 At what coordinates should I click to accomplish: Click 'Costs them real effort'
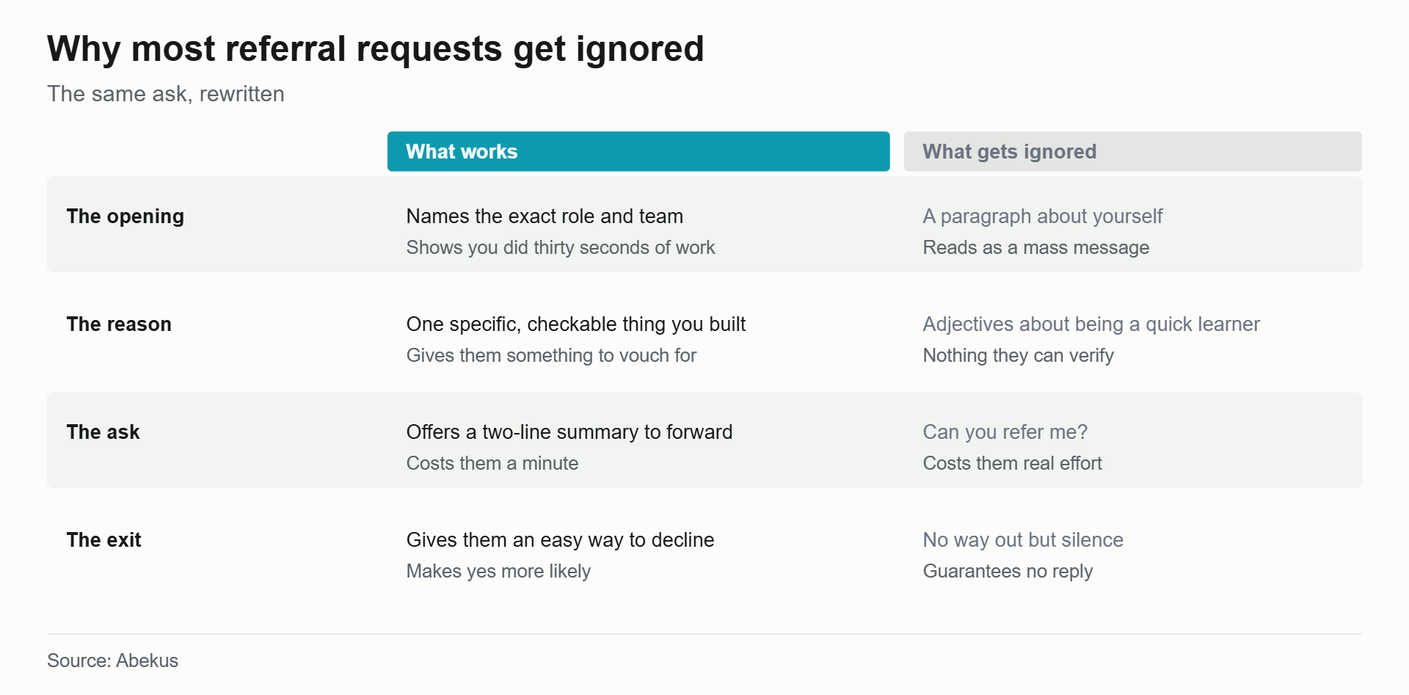[1013, 464]
